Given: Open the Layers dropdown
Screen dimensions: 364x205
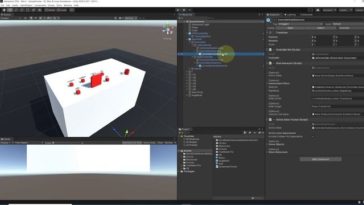Looking at the screenshot, I should 345,10.
